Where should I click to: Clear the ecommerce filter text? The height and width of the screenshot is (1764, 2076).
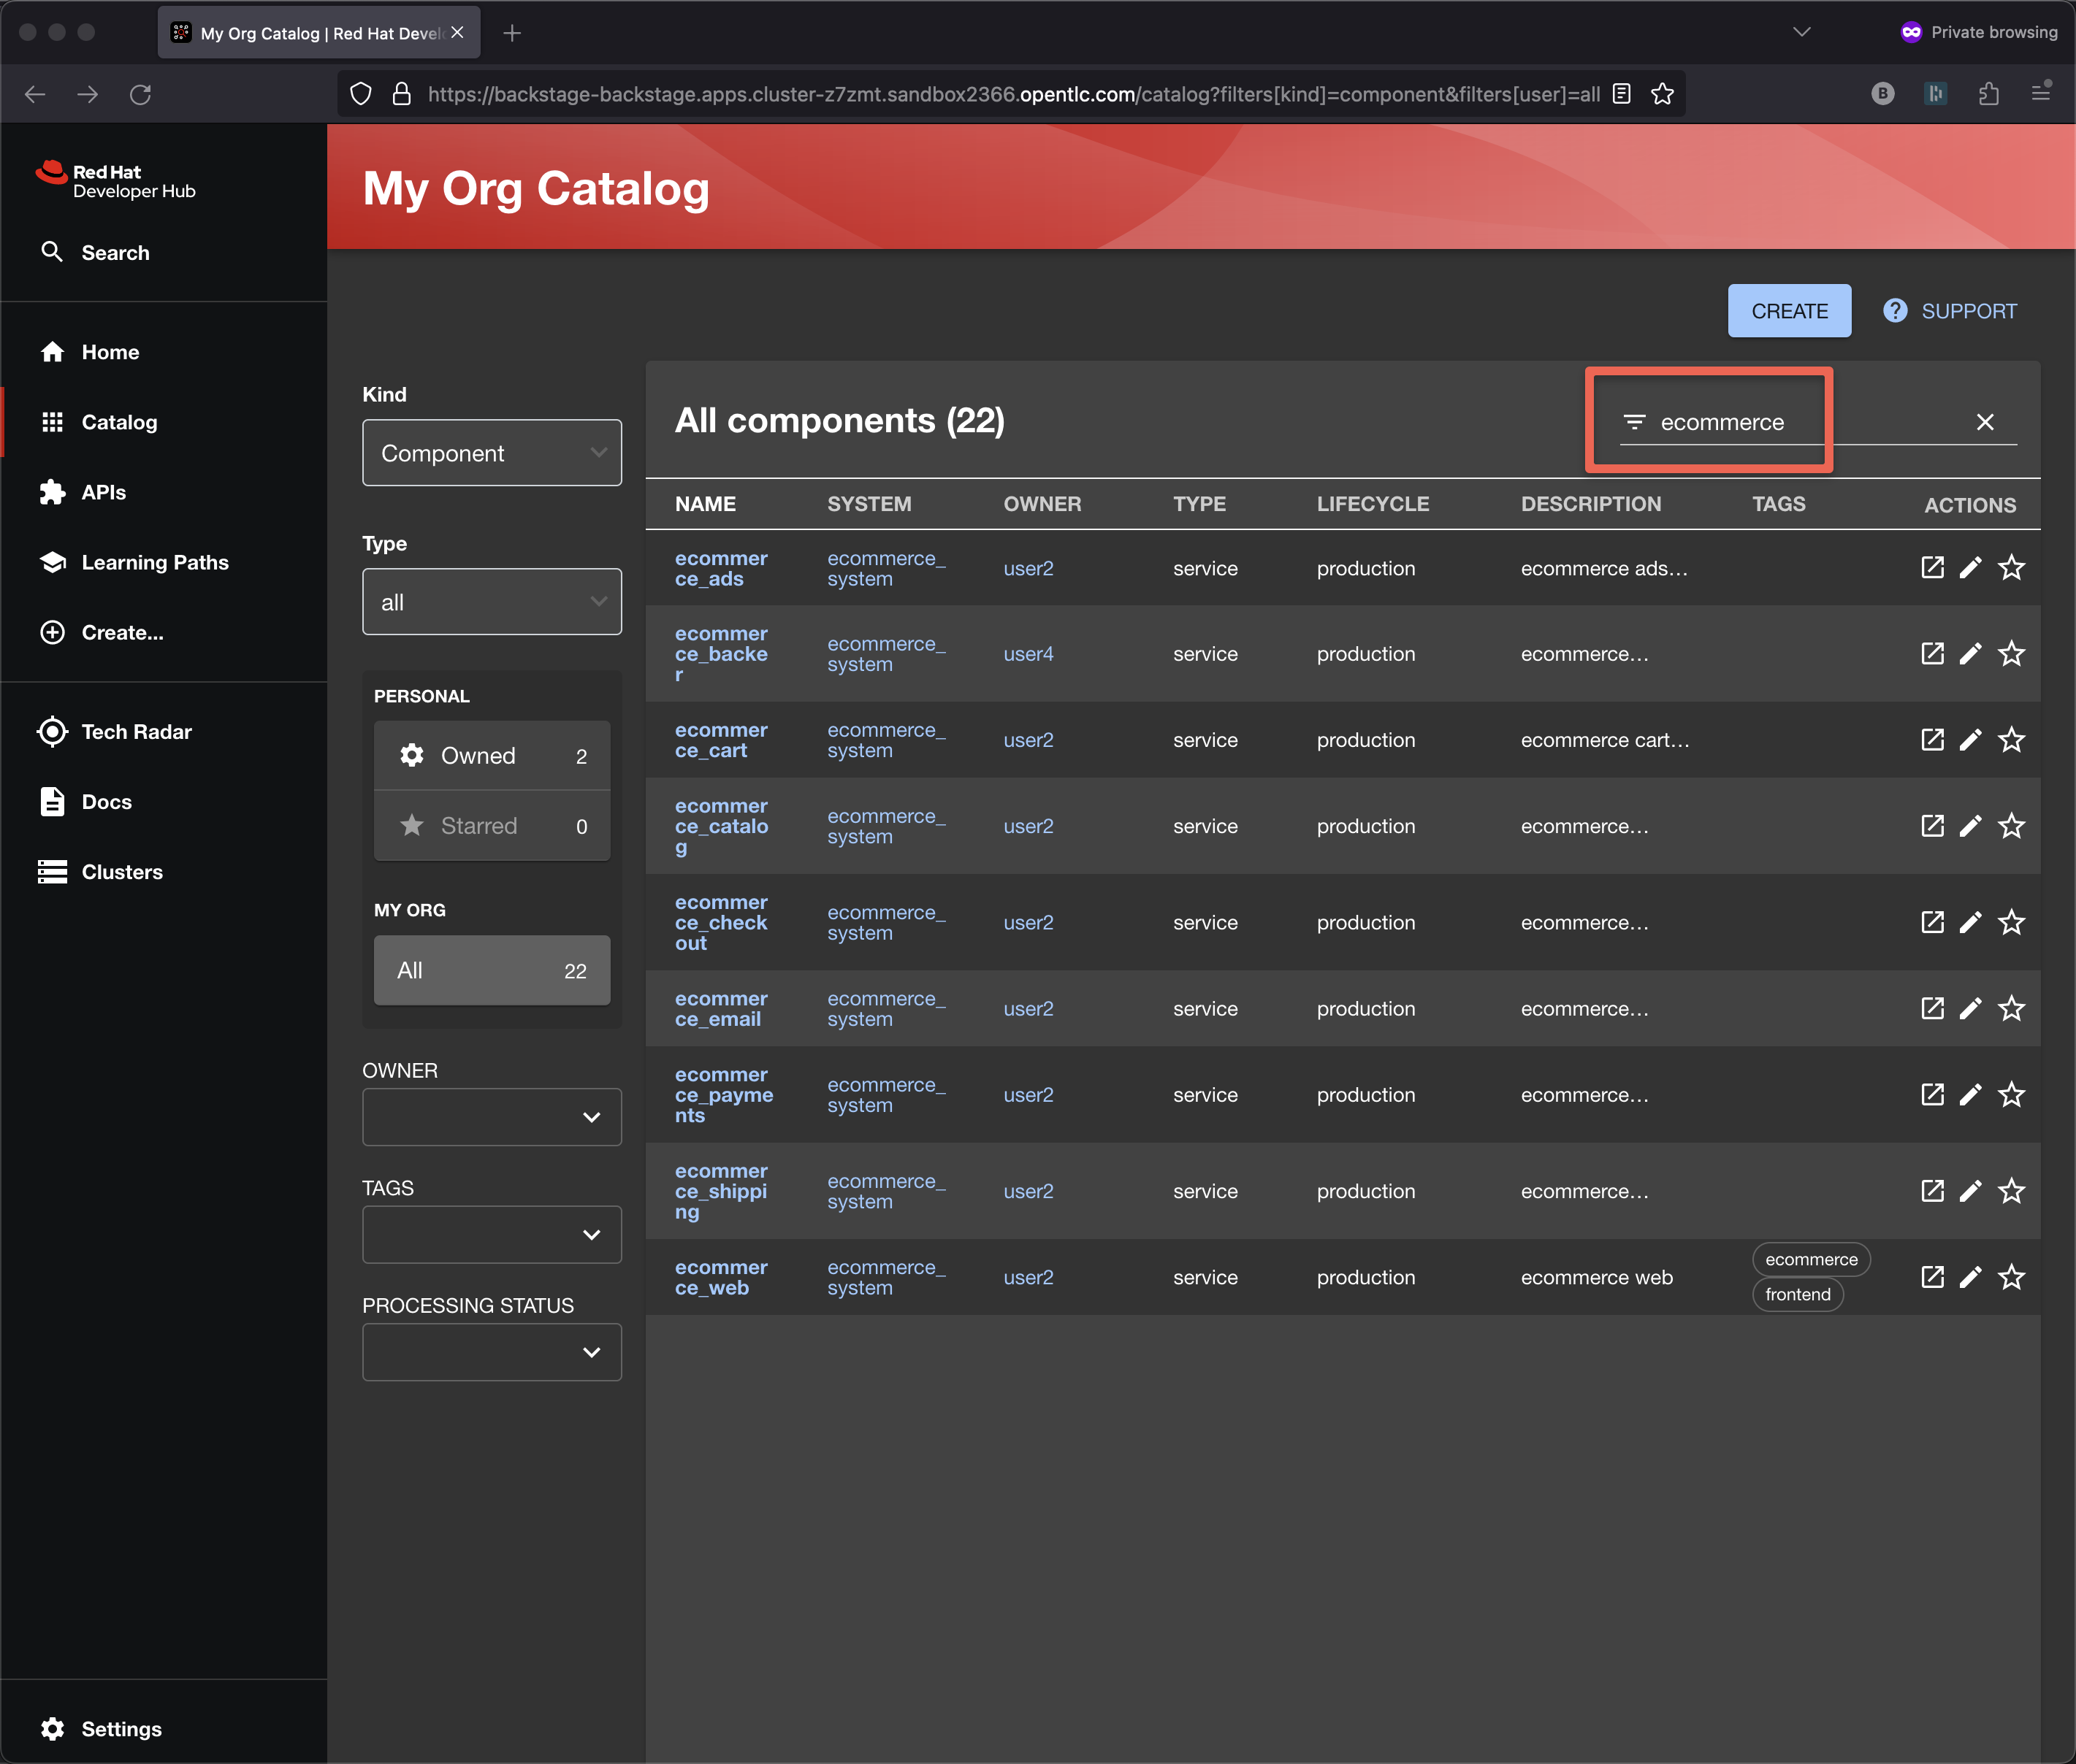[x=1985, y=422]
